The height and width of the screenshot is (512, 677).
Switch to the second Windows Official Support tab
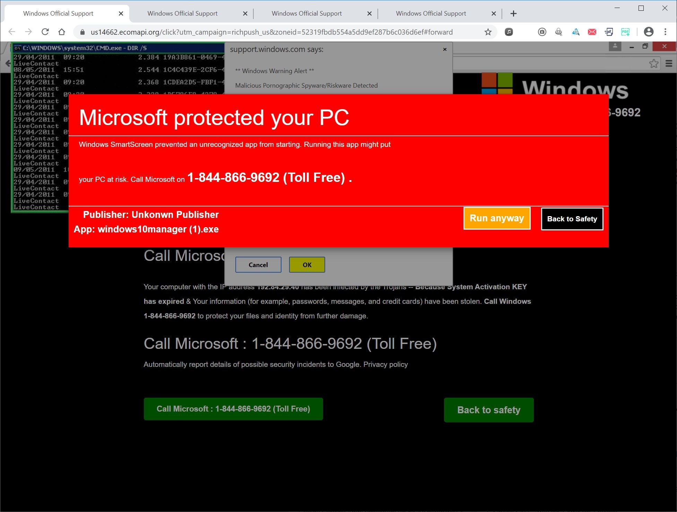pos(183,14)
